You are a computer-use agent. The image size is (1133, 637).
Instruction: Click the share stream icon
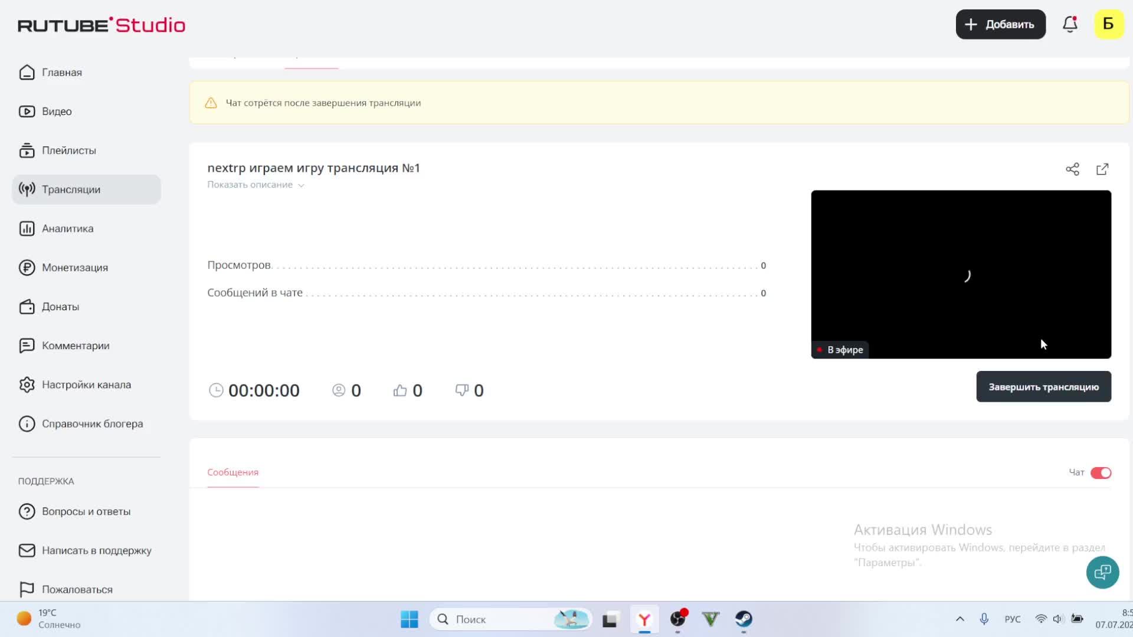coord(1072,169)
